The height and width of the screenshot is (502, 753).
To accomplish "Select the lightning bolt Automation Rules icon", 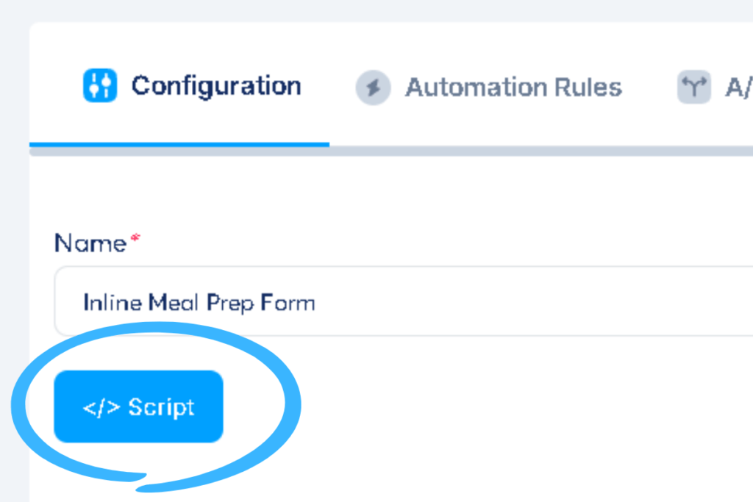I will [373, 87].
